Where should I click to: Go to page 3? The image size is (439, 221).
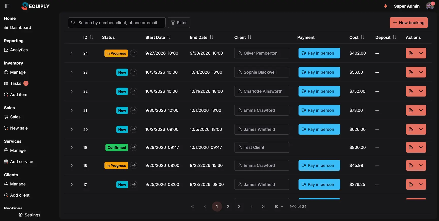tap(239, 207)
